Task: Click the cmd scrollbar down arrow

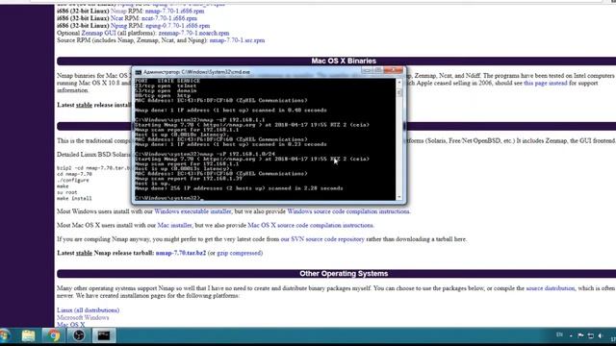Action: click(x=399, y=197)
